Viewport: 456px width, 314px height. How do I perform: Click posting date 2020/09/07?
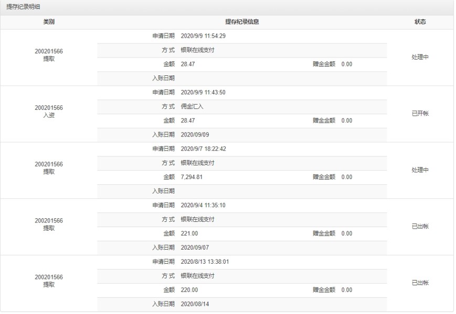195,248
